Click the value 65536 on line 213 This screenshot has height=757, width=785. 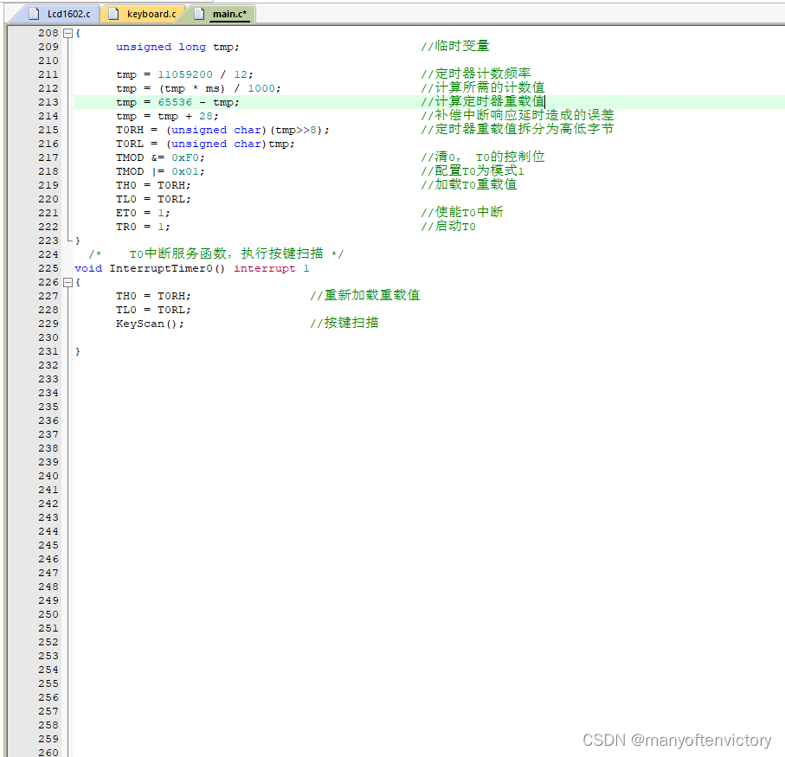pyautogui.click(x=175, y=102)
